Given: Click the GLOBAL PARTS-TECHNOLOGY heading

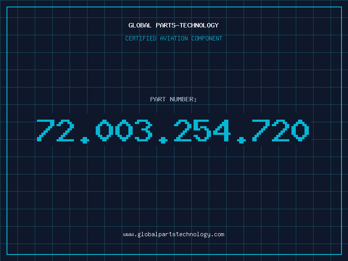Looking at the screenshot, I should click(174, 25).
